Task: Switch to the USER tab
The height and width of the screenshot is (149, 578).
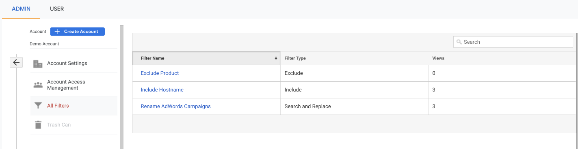Action: [x=57, y=9]
